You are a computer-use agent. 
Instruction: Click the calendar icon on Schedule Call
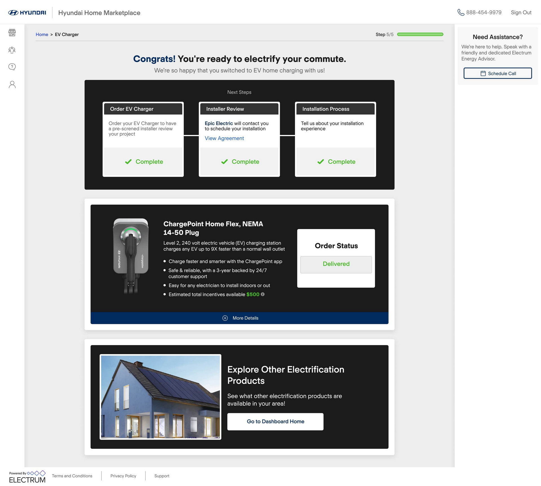click(483, 73)
